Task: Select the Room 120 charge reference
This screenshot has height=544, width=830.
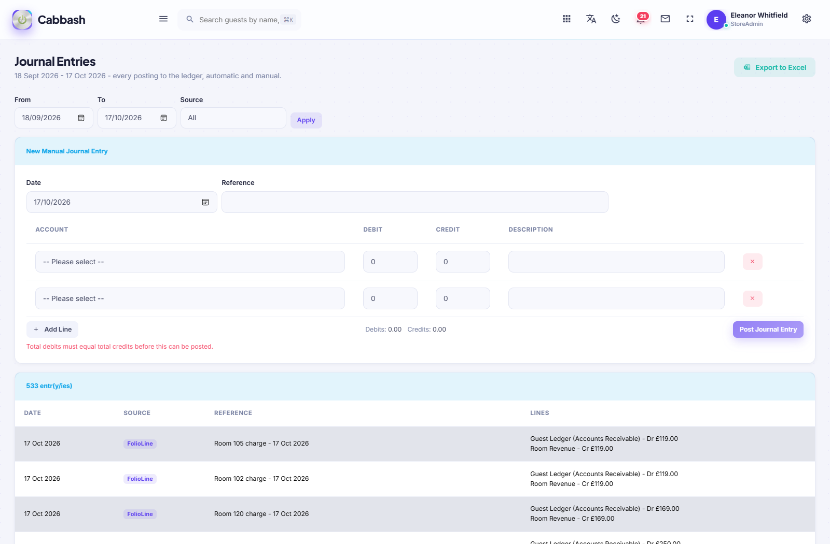Action: pos(261,514)
